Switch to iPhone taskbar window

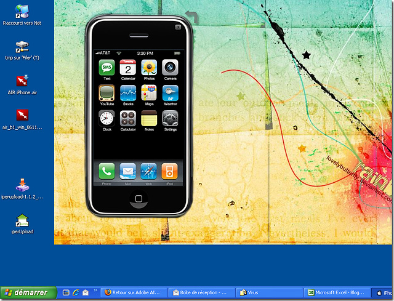point(383,293)
